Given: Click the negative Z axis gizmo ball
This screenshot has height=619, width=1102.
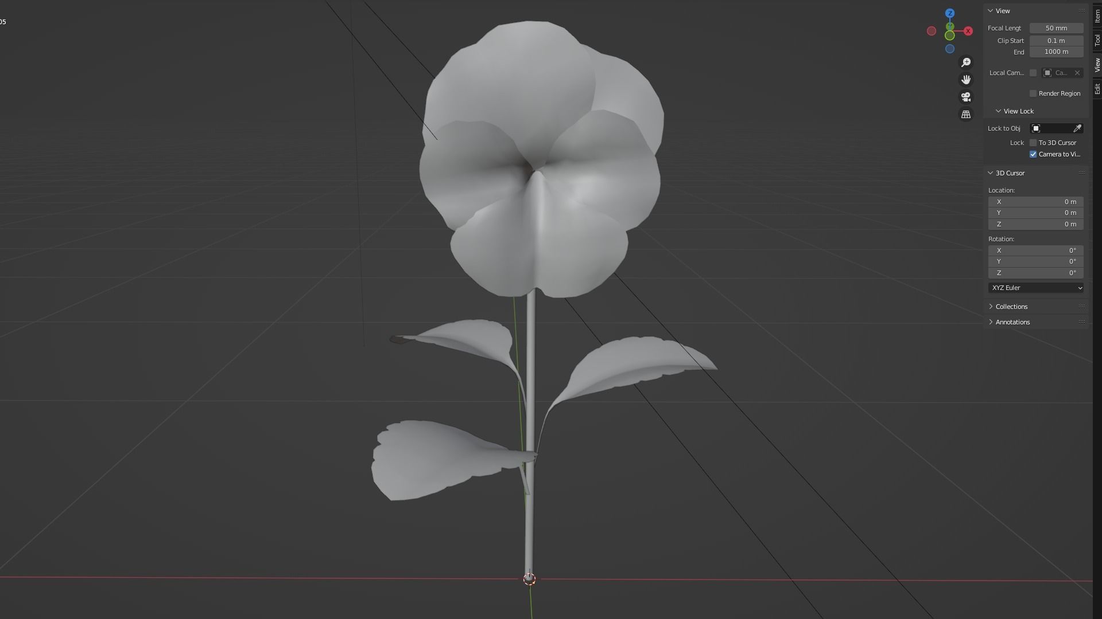Looking at the screenshot, I should pyautogui.click(x=950, y=49).
